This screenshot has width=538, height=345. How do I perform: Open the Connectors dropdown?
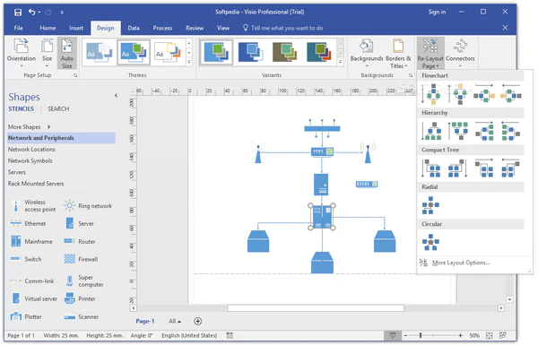click(460, 53)
